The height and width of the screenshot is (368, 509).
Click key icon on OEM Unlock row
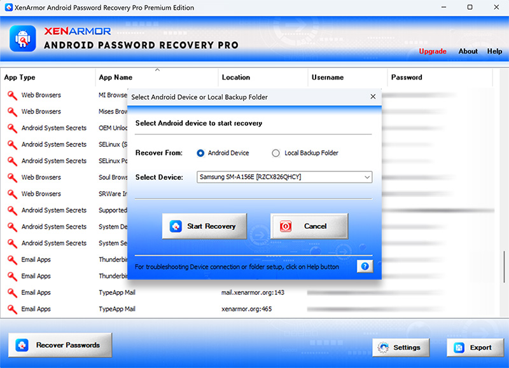[11, 128]
